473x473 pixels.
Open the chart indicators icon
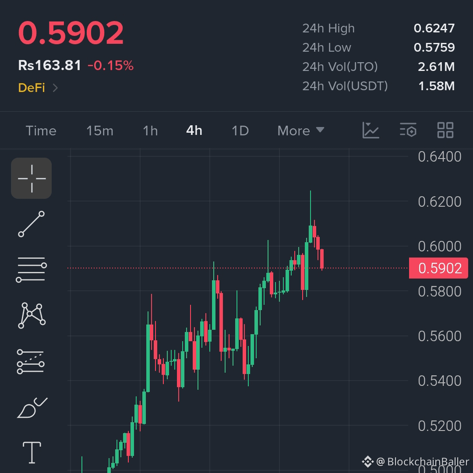371,131
